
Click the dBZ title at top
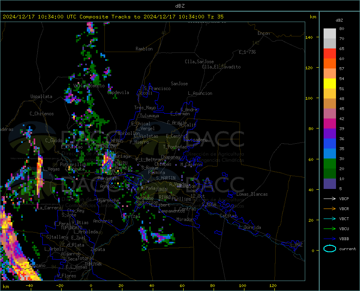click(x=180, y=6)
